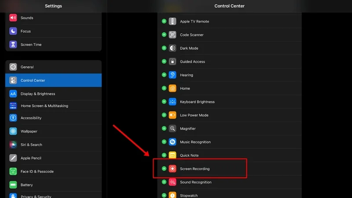Click the Display & Brightness AA icon
The image size is (352, 198).
pos(13,94)
